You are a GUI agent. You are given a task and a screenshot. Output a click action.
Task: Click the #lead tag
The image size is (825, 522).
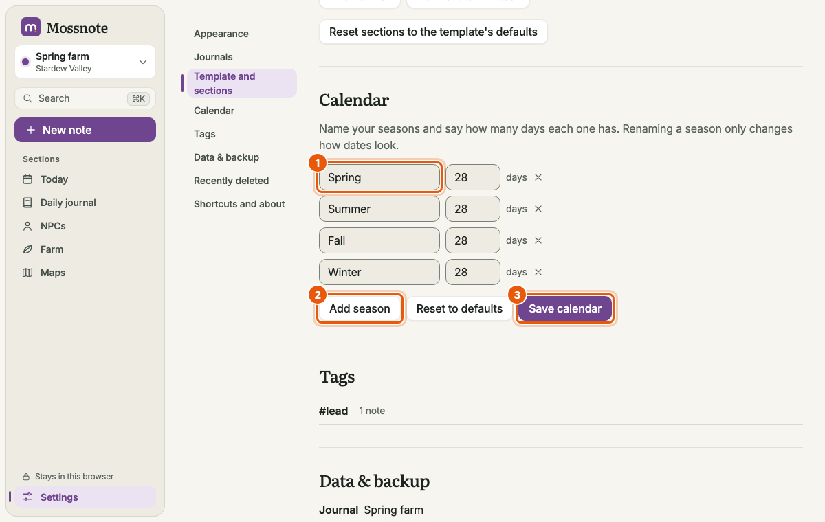point(333,411)
